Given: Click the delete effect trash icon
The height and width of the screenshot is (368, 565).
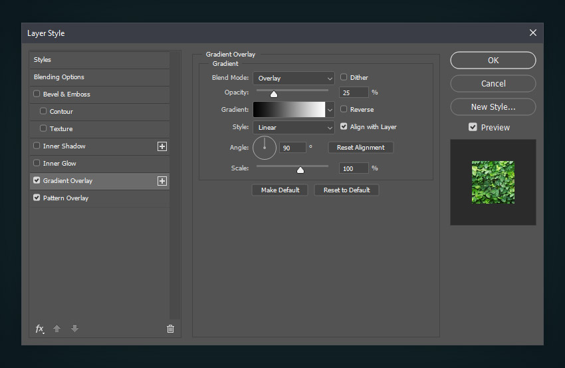Looking at the screenshot, I should coord(170,329).
